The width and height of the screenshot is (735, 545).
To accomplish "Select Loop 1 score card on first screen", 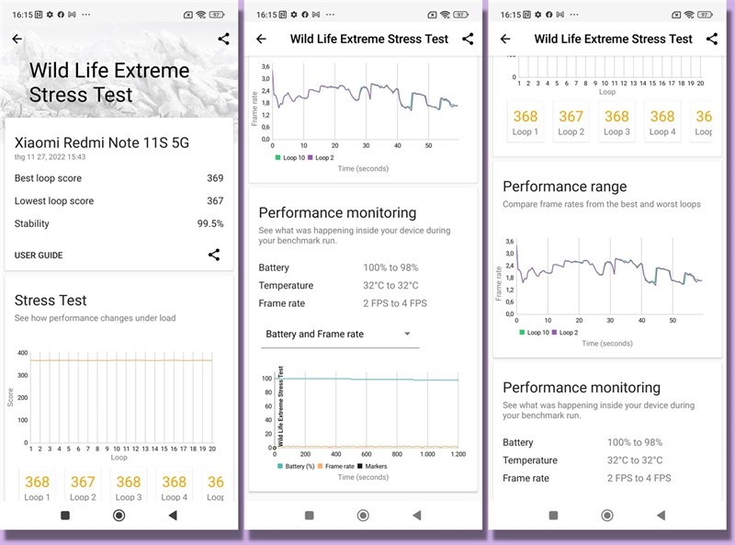I will (x=38, y=486).
